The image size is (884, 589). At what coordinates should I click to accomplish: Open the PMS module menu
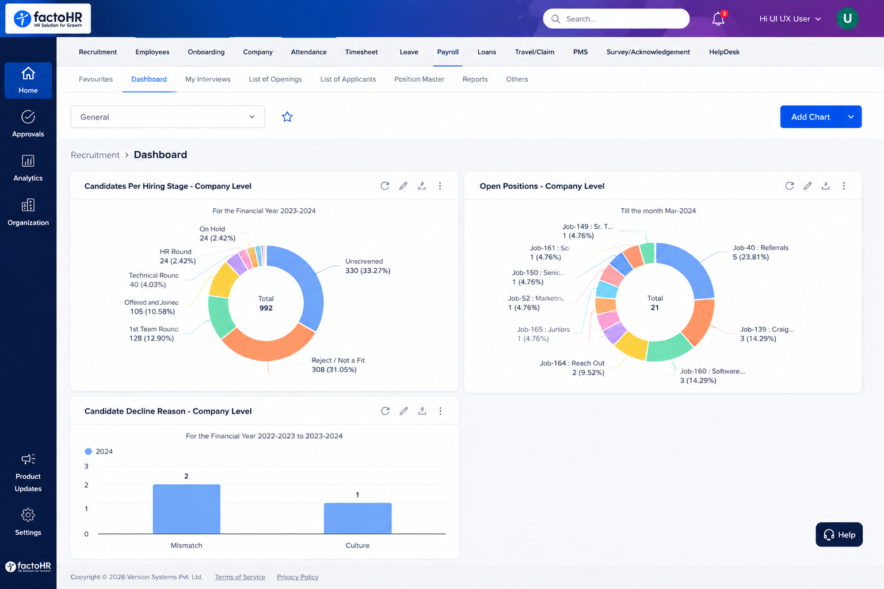[x=581, y=52]
